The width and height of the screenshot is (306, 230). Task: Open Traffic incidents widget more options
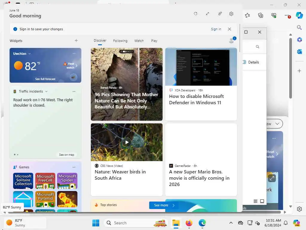74,91
